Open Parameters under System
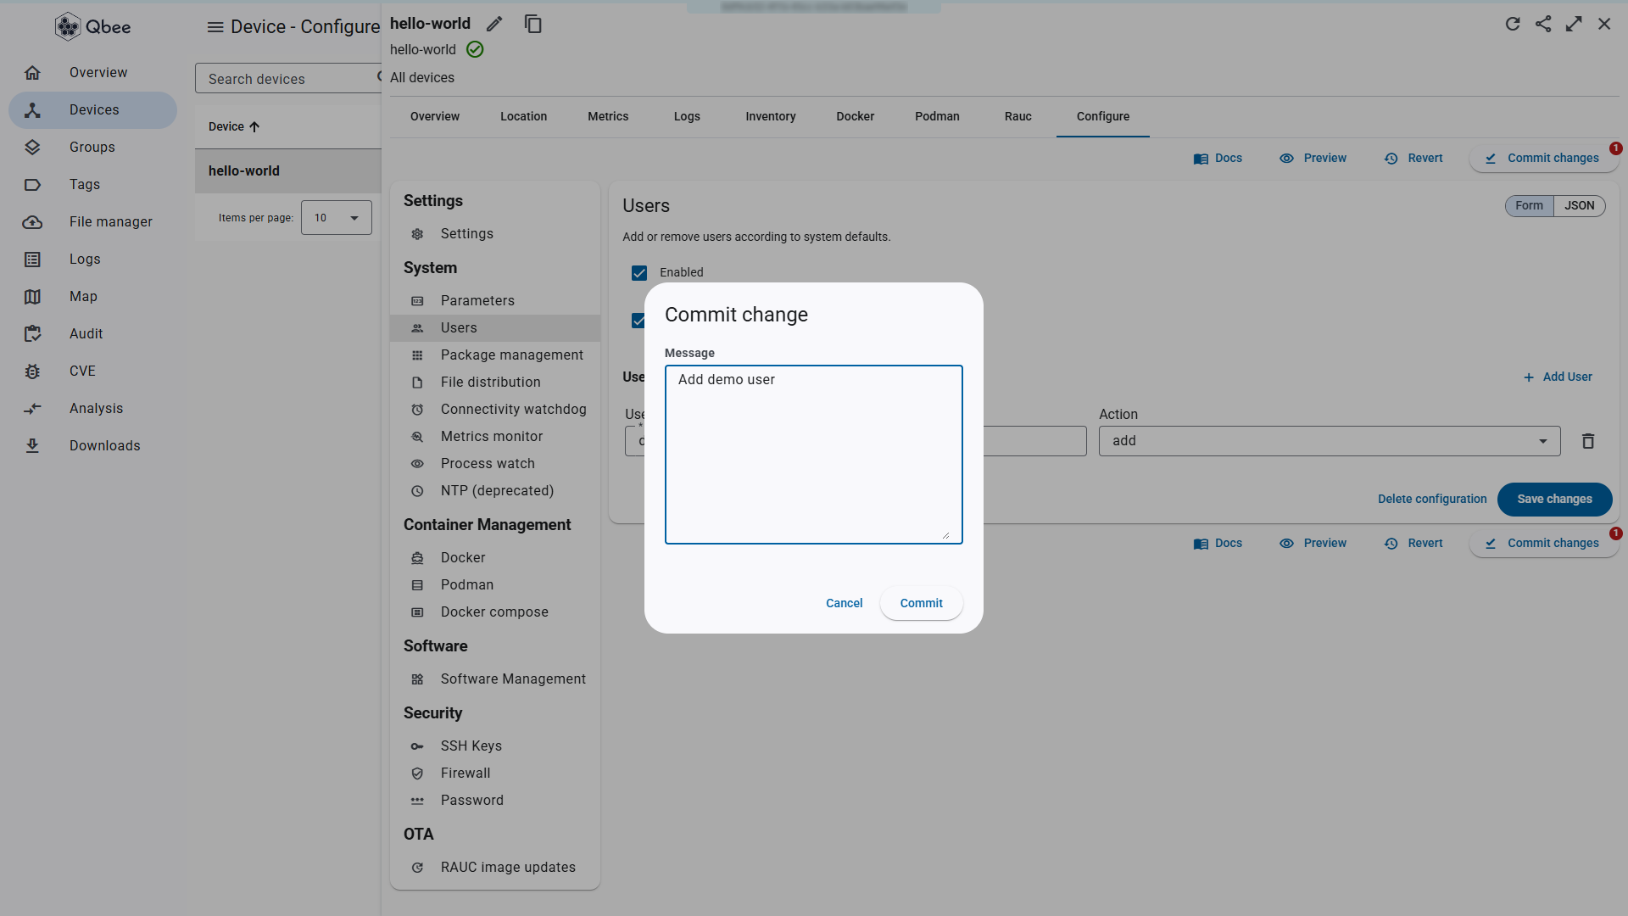 click(x=495, y=301)
